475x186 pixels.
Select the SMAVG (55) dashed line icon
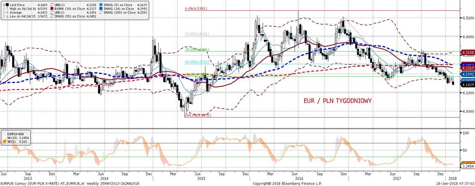tap(52, 16)
